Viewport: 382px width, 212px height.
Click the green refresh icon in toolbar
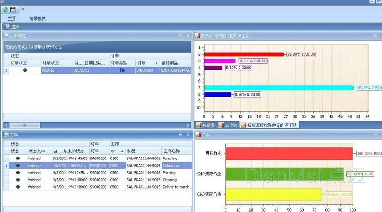5,9
